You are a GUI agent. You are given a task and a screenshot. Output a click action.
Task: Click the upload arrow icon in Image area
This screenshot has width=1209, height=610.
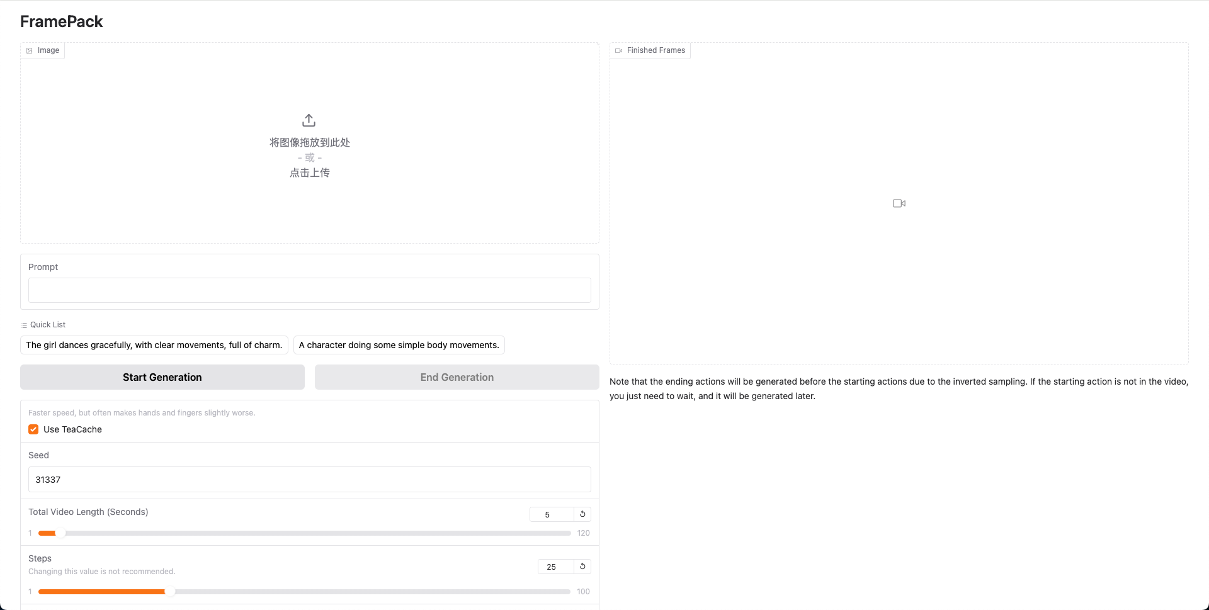pyautogui.click(x=309, y=120)
